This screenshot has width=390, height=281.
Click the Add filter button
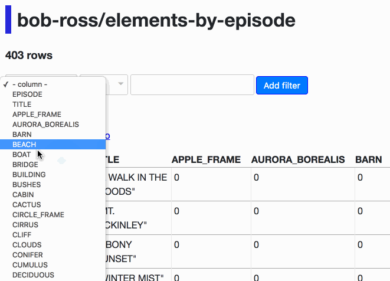[x=282, y=86]
